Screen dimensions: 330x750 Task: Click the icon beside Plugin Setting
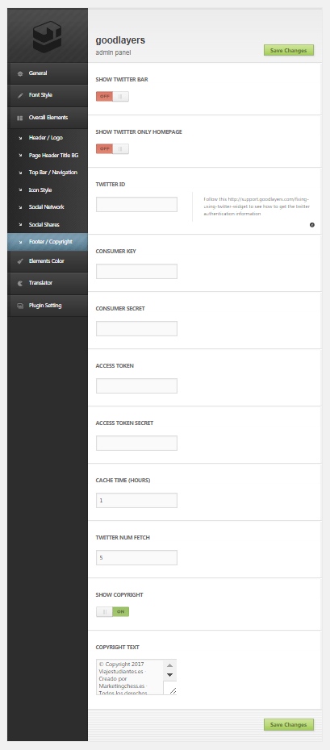coord(20,306)
